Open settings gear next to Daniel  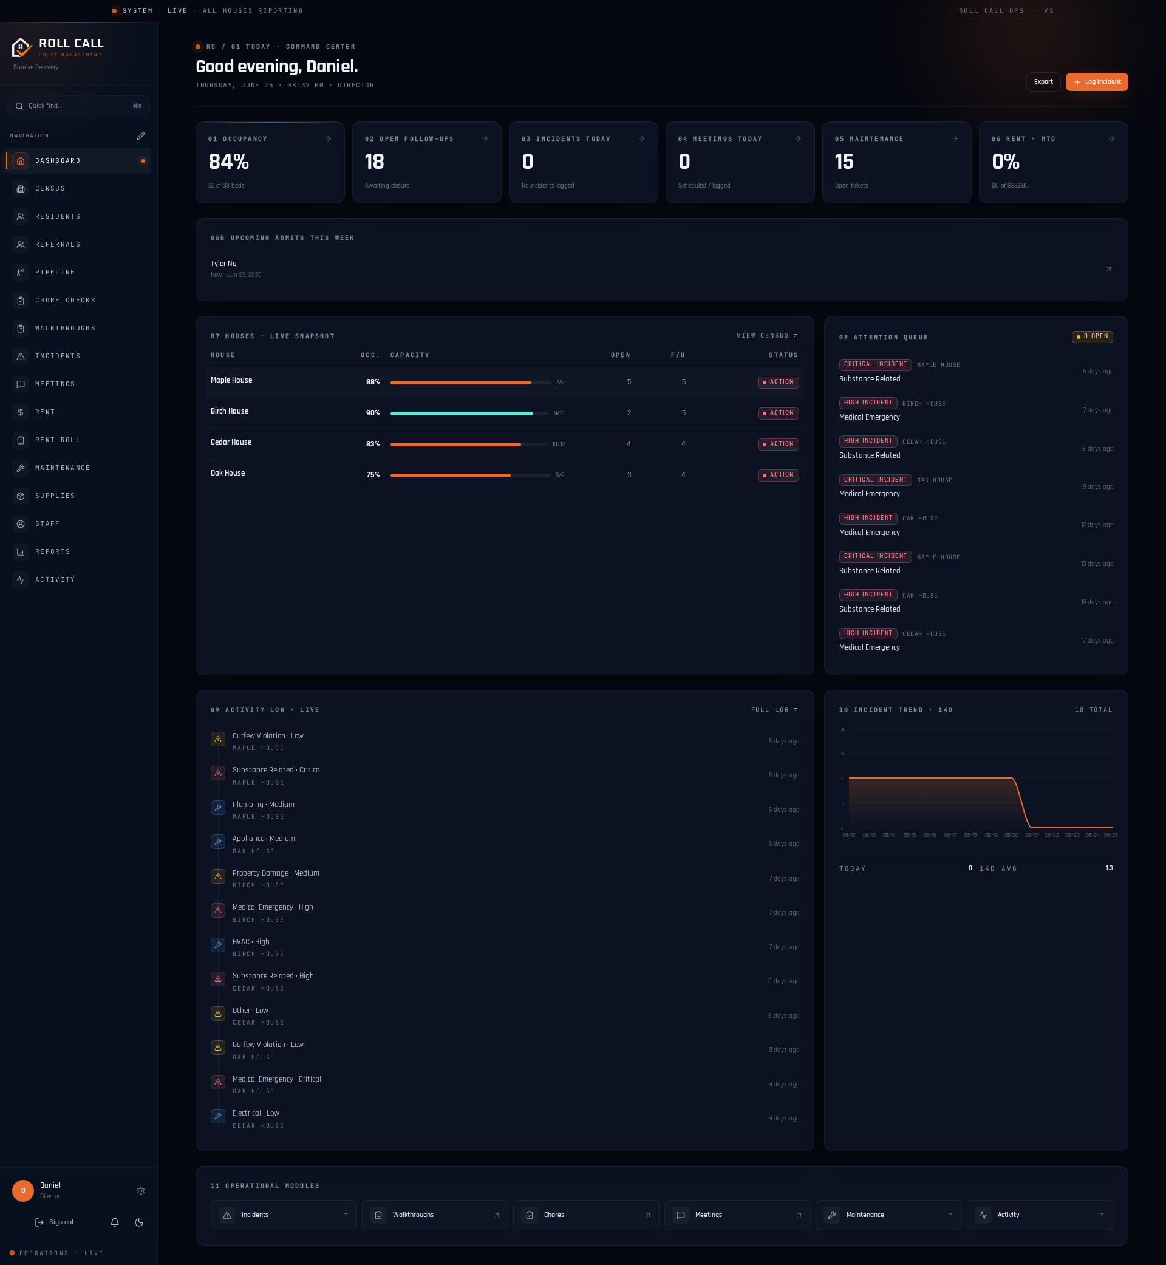tap(141, 1190)
